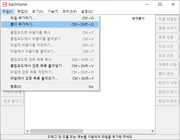The image size is (180, 140).
Task: Open the 파일(F) menu
Action: (x=8, y=12)
